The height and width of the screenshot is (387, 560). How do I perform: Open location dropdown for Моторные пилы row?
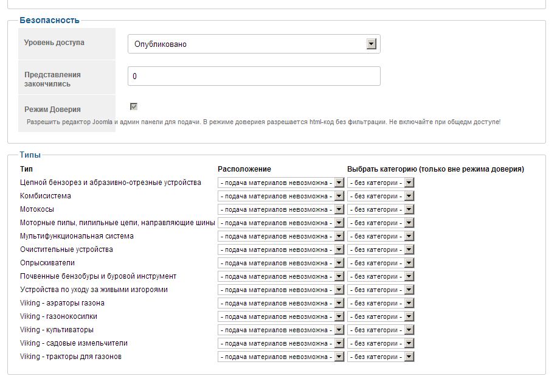pos(281,223)
